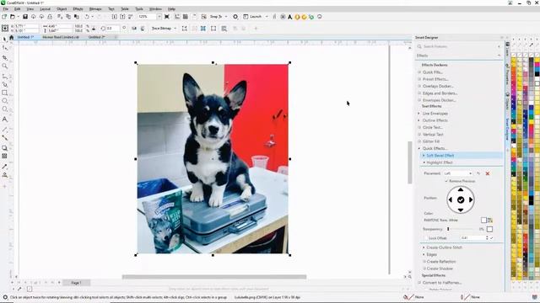The width and height of the screenshot is (540, 303).
Task: Click the undo arrow beside Placement dropdown
Action: 478,173
